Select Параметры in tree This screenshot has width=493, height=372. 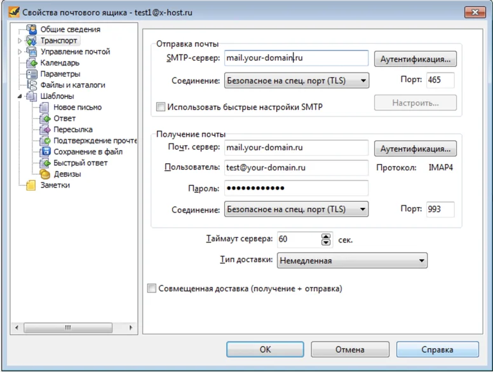click(60, 74)
